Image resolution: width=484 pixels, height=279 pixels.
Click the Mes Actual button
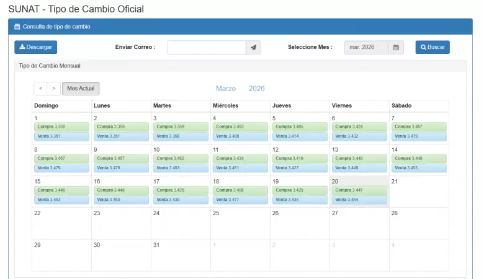81,89
